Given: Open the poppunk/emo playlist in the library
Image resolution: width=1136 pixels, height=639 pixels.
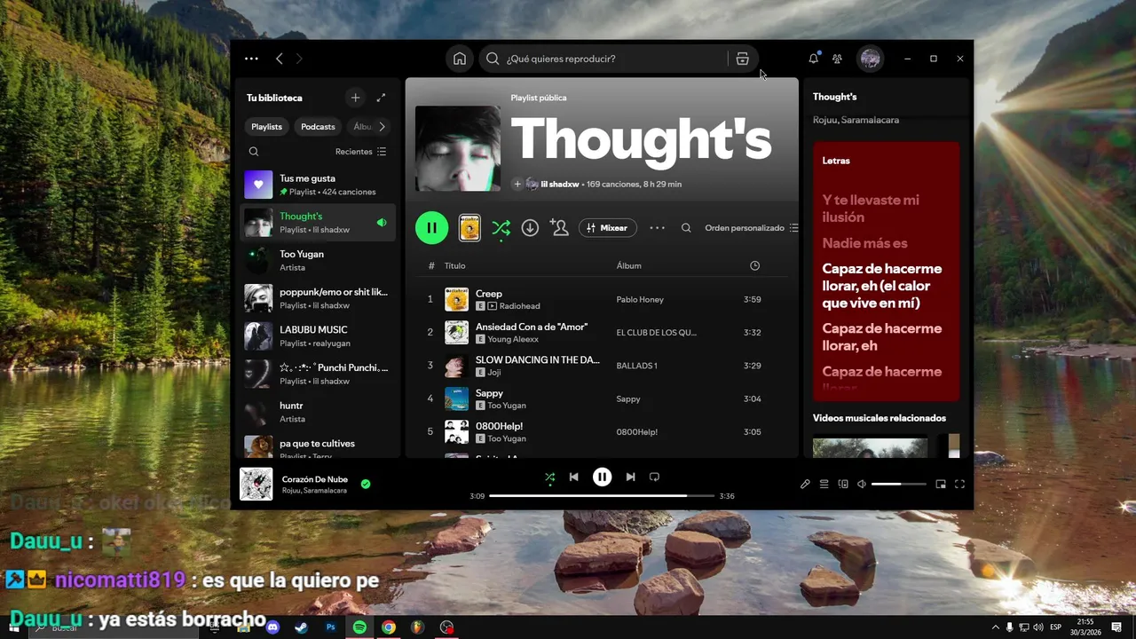Looking at the screenshot, I should [x=318, y=298].
